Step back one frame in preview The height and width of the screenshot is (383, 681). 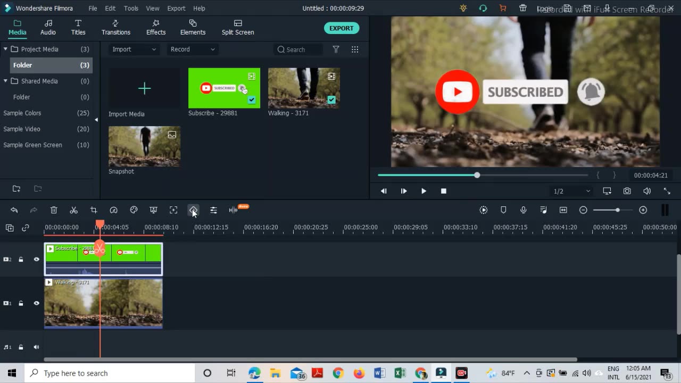point(384,191)
